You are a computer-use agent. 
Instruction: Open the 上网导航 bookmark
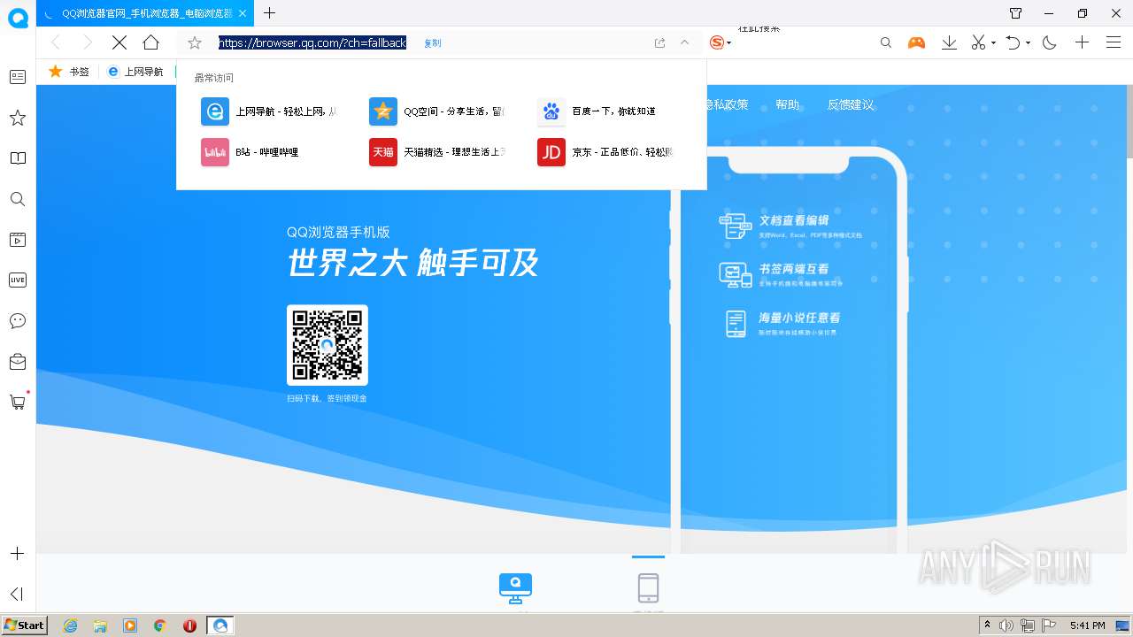(135, 72)
